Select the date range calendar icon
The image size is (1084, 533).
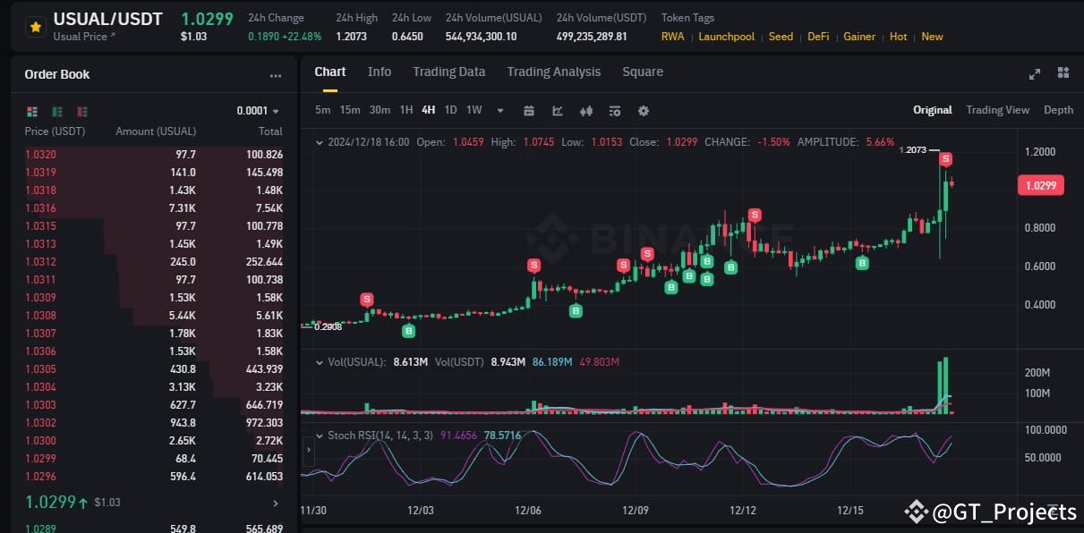click(529, 111)
